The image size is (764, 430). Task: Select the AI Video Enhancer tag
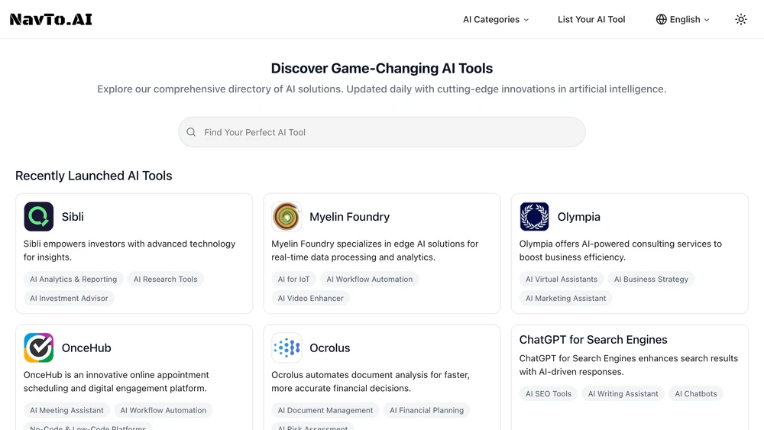310,298
